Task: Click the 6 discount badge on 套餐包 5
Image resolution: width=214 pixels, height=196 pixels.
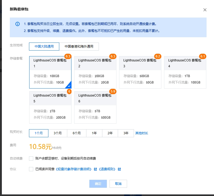Action: pyautogui.click(x=69, y=91)
